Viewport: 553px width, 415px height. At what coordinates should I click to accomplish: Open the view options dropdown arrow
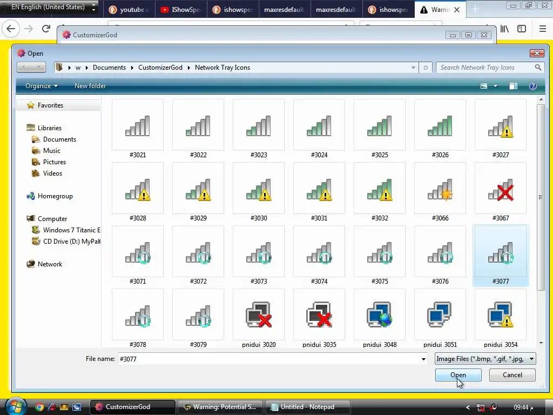point(496,86)
